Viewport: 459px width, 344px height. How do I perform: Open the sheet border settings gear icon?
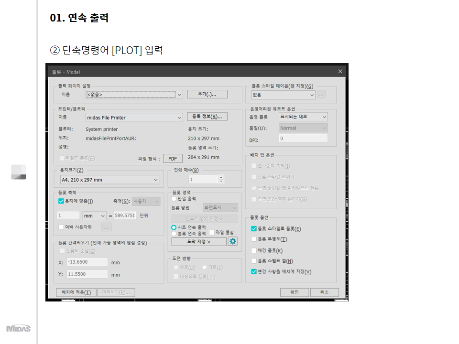click(x=233, y=241)
